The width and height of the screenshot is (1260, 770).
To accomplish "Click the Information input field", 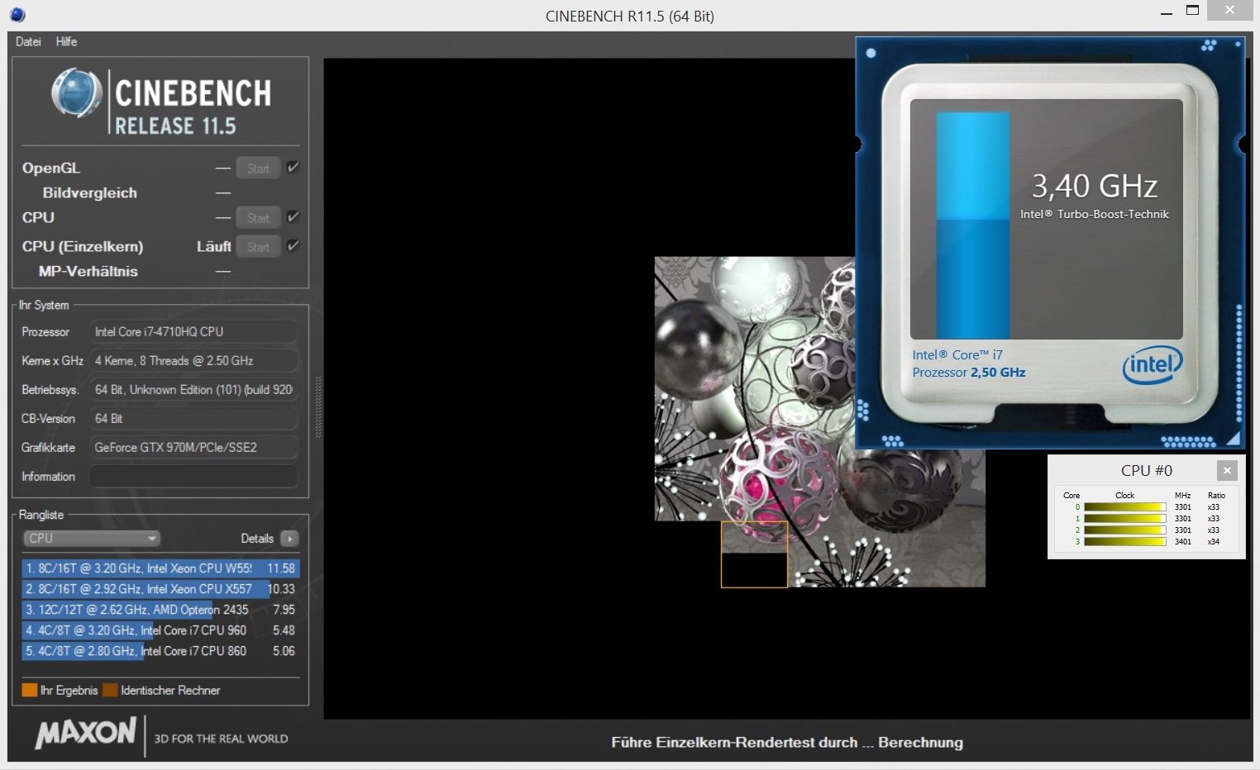I will [193, 477].
